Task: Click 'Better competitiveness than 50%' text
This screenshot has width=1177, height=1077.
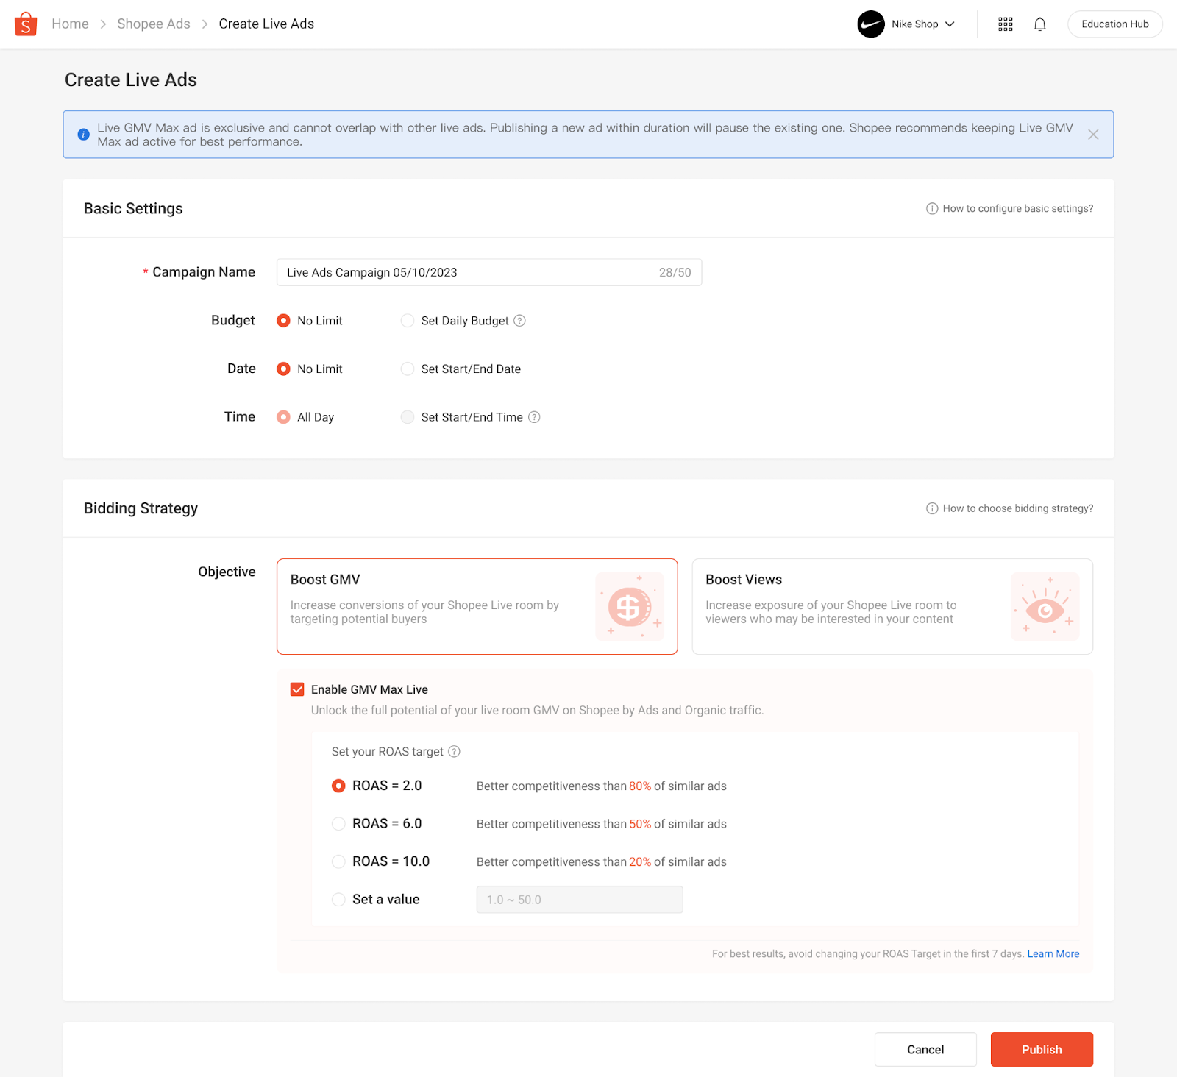Action: point(601,824)
